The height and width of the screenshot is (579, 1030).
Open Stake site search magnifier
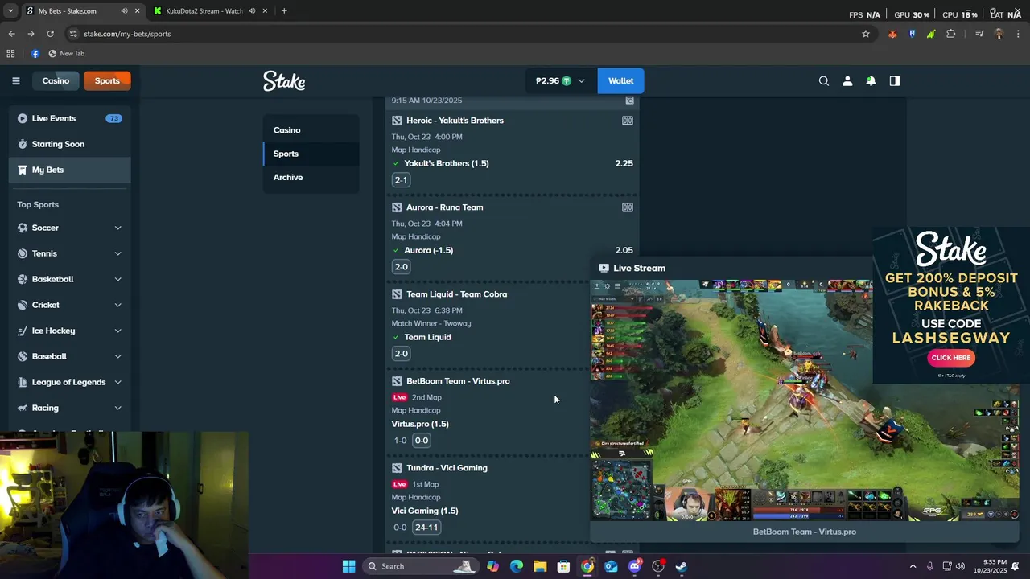[x=823, y=80]
